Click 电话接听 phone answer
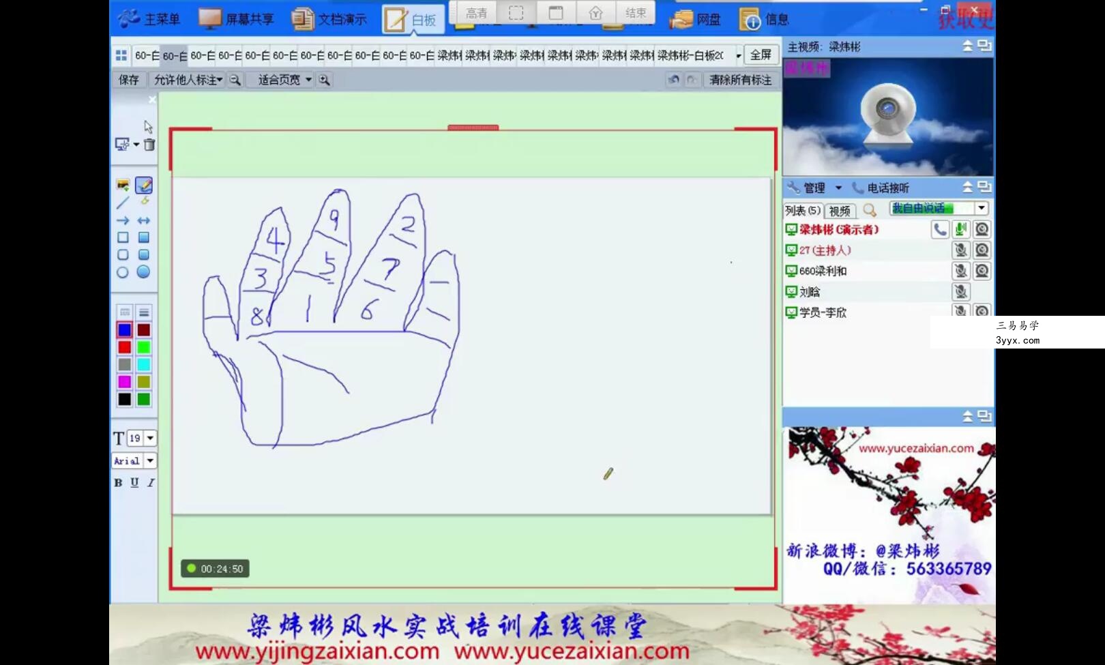Viewport: 1105px width, 665px height. [881, 188]
